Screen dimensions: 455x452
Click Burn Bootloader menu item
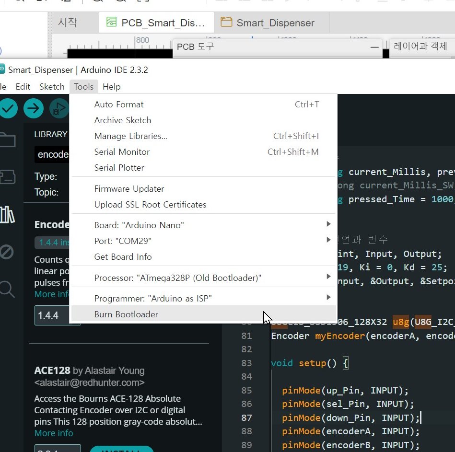[x=204, y=314]
